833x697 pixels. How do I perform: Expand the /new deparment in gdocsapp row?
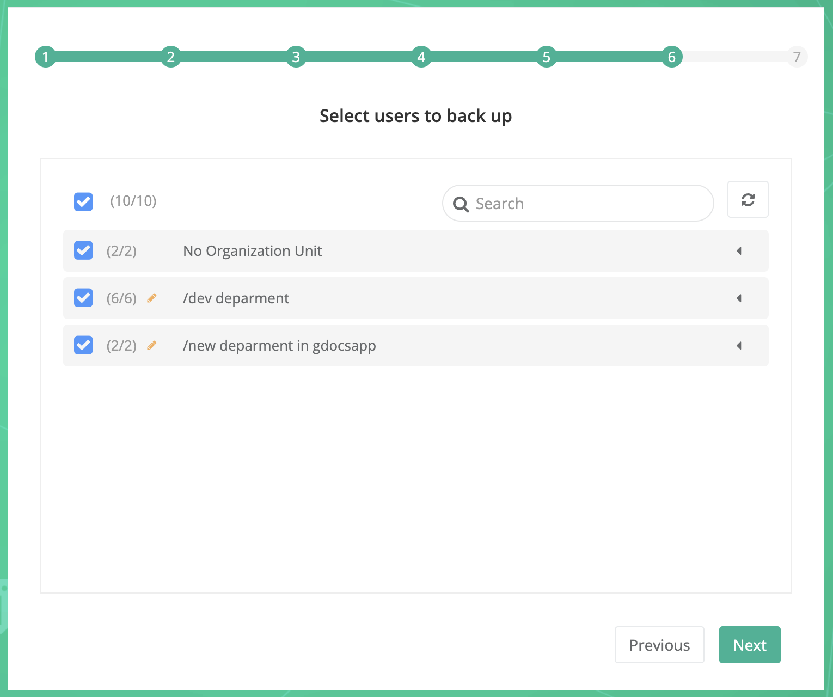coord(739,345)
